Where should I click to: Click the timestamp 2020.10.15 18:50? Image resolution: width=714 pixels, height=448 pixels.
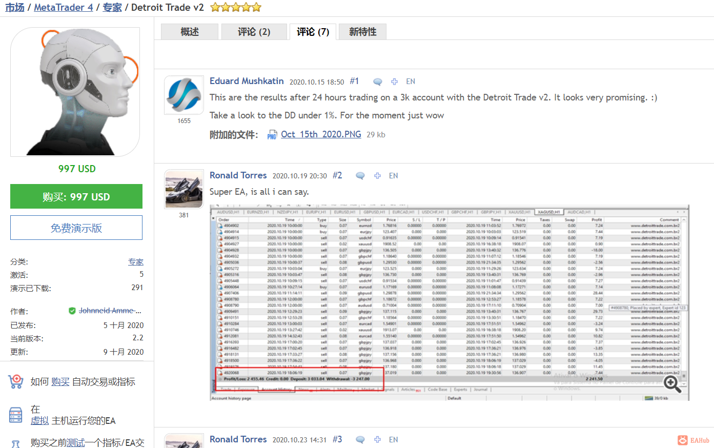[x=317, y=82]
